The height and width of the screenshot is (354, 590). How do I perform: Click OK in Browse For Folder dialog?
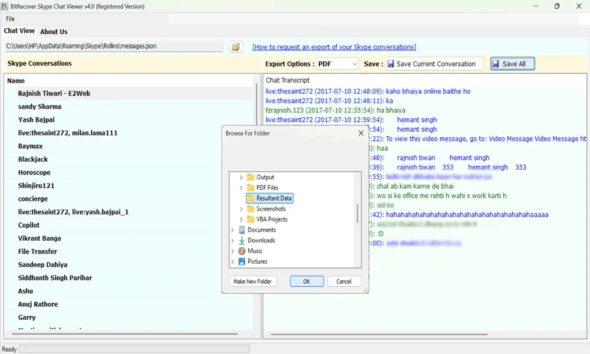(x=306, y=281)
